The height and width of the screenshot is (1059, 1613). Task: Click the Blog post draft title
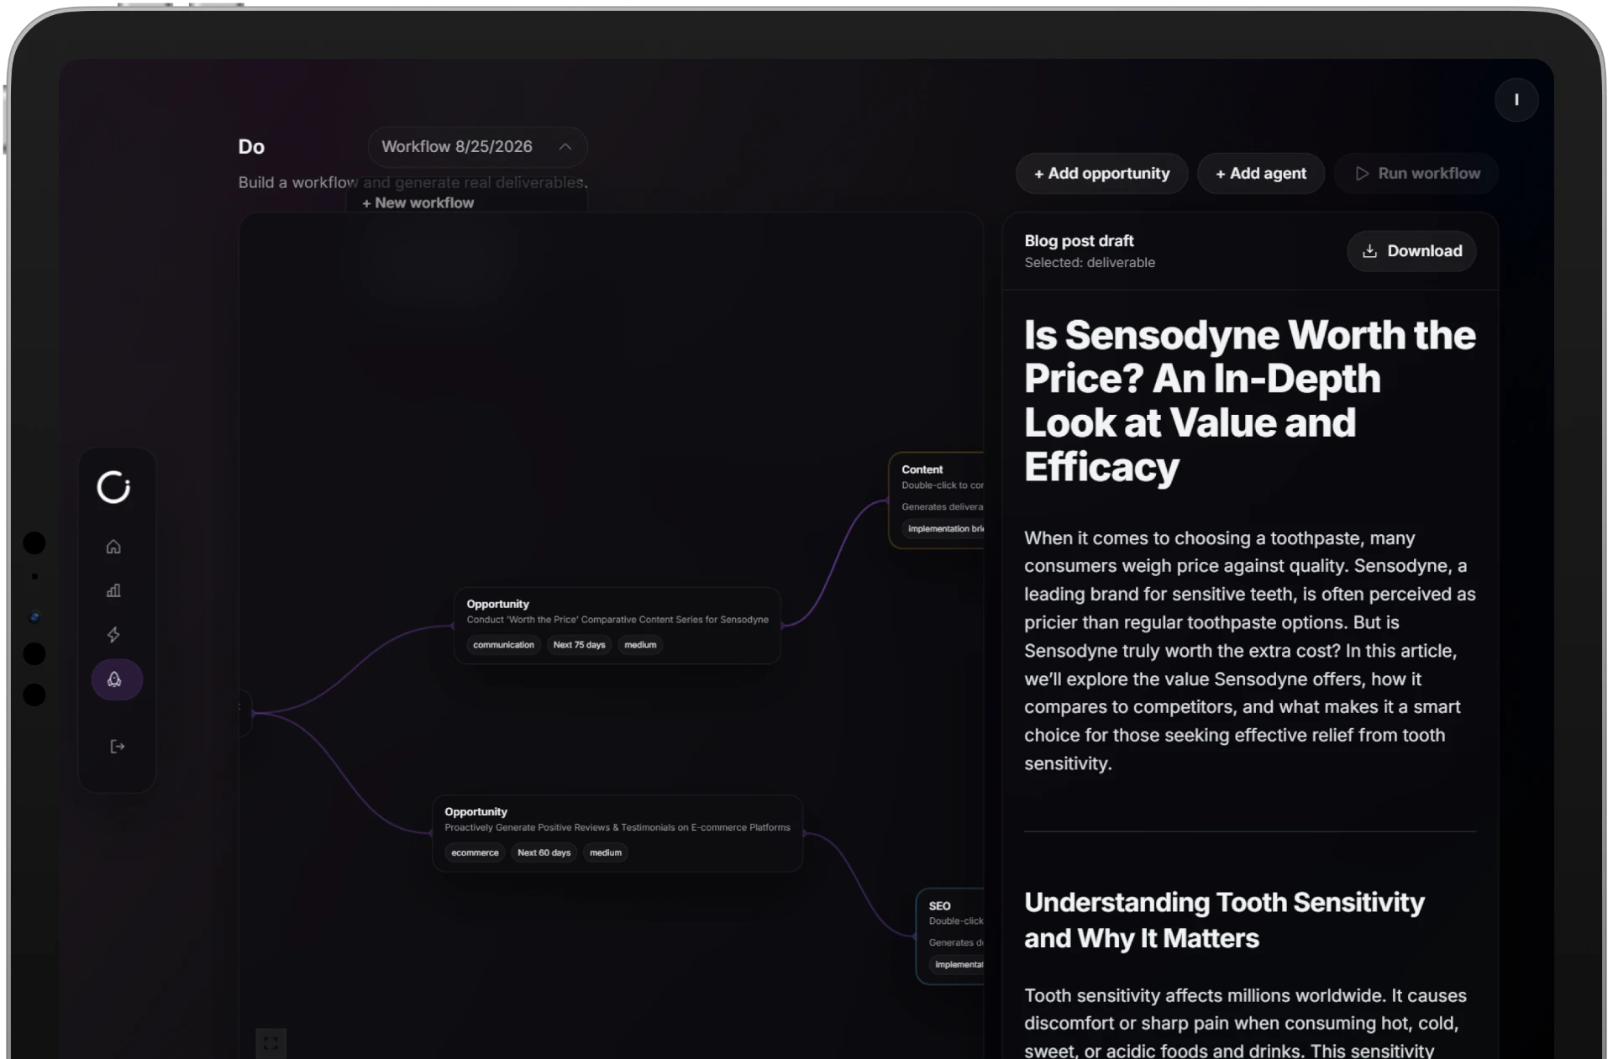point(1079,241)
